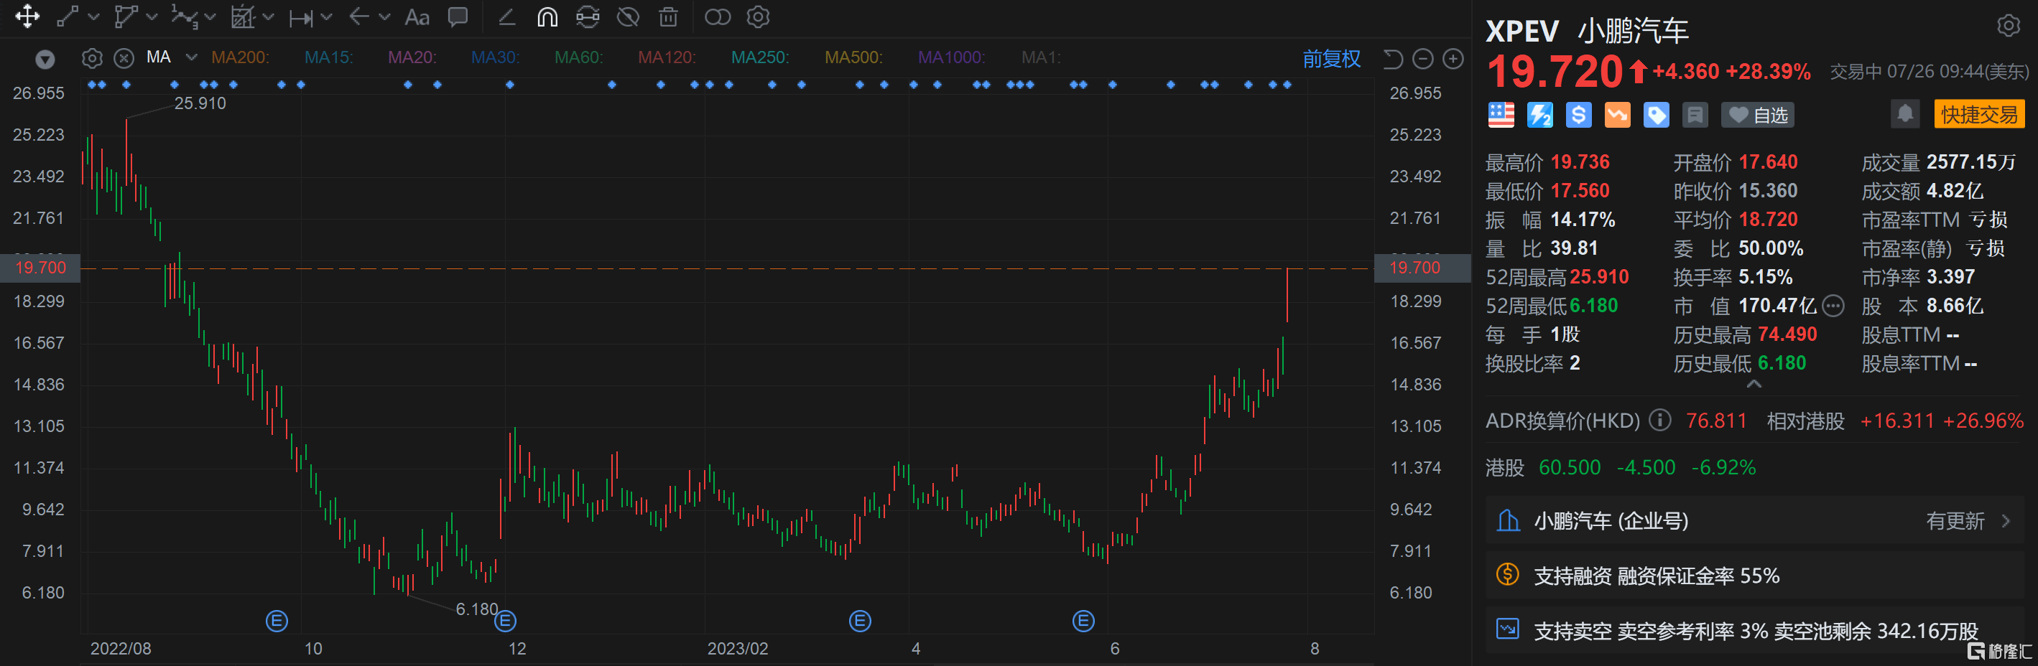Delete drawings with the trash icon
The image size is (2038, 666).
pos(669,17)
